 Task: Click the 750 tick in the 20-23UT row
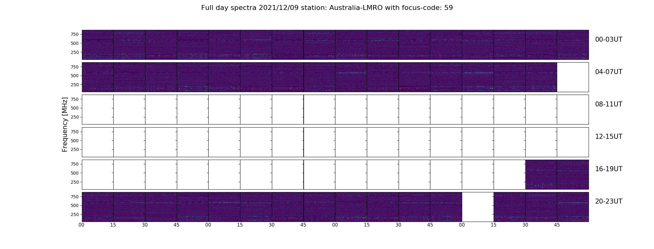point(75,197)
